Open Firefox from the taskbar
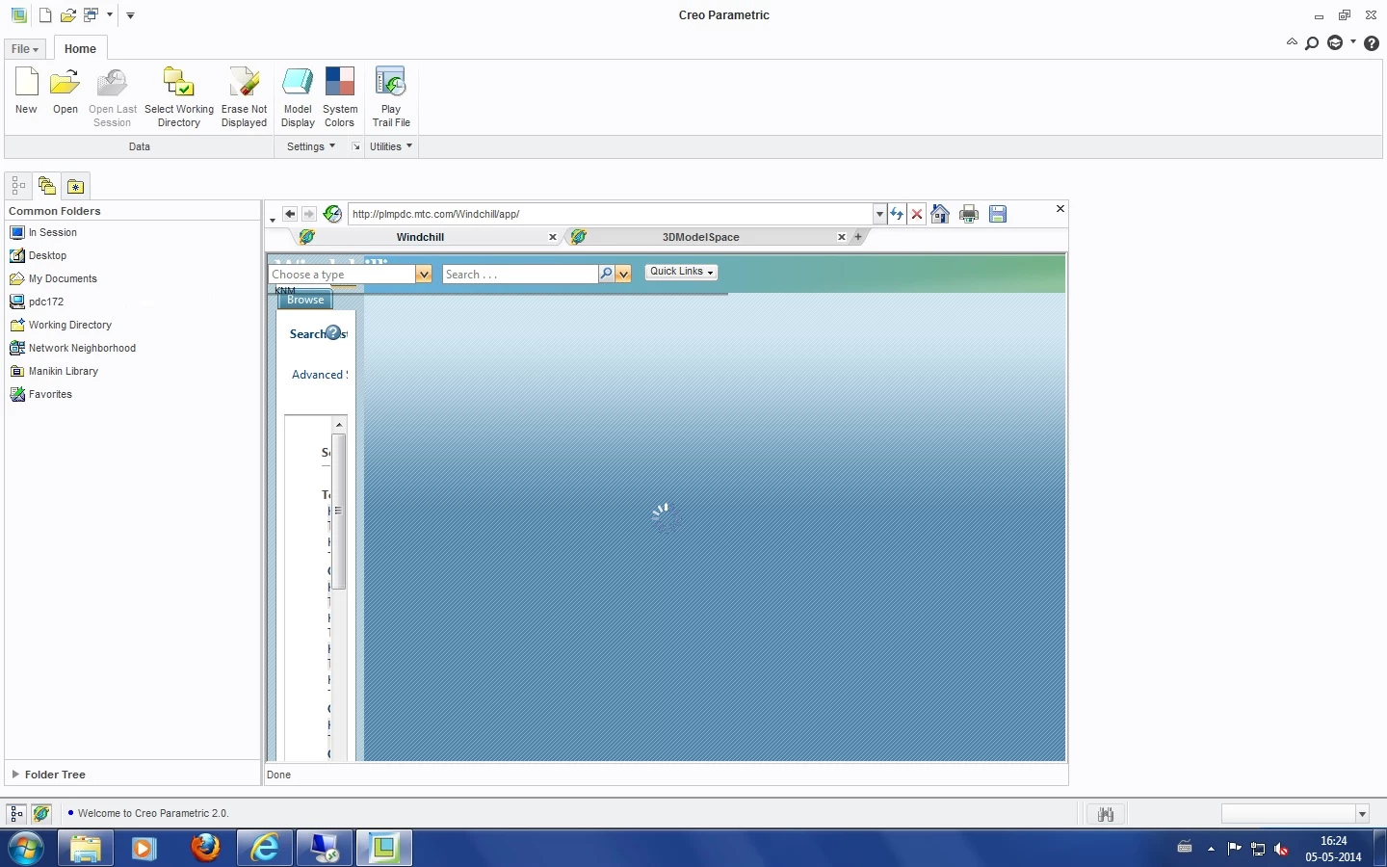Image resolution: width=1387 pixels, height=867 pixels. pyautogui.click(x=204, y=849)
